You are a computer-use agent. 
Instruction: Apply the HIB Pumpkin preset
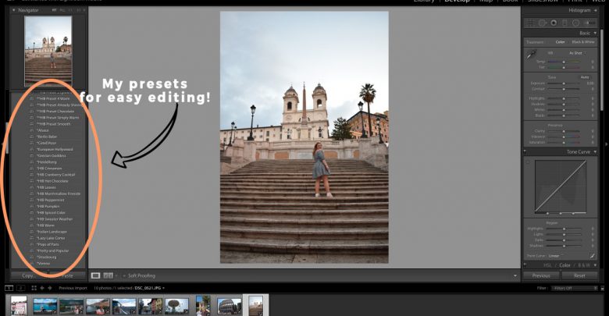tap(48, 207)
